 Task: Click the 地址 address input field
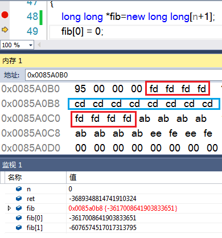click(124, 75)
